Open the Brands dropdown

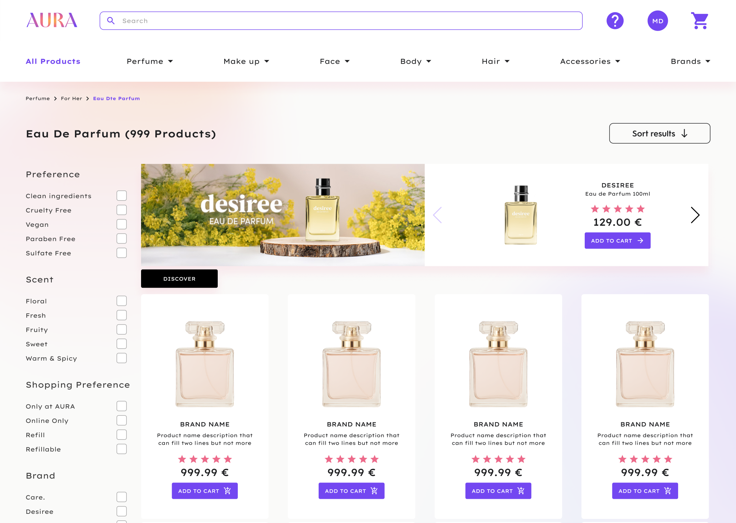690,61
